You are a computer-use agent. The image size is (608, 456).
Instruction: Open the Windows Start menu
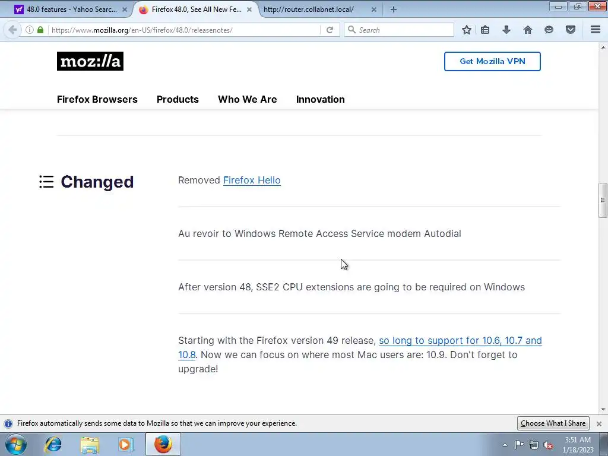16,444
